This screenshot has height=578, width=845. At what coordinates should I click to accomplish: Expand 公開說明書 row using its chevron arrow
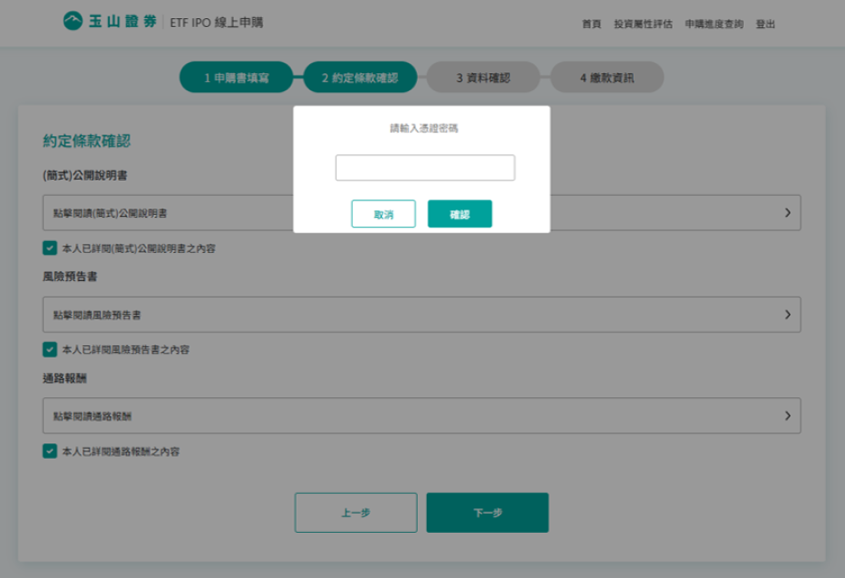point(787,213)
